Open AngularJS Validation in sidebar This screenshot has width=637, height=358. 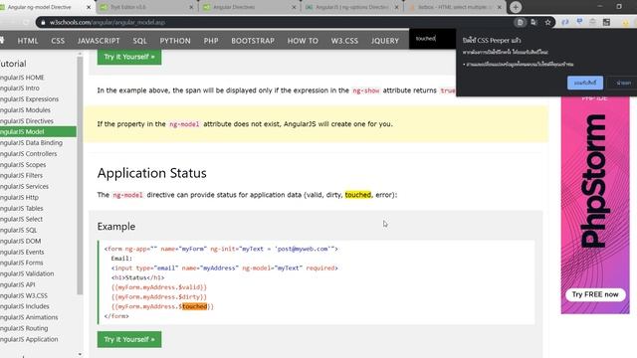click(x=27, y=273)
